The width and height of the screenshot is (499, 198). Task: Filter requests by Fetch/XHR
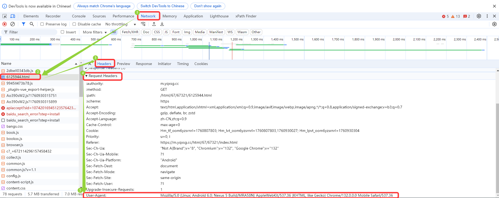(130, 32)
